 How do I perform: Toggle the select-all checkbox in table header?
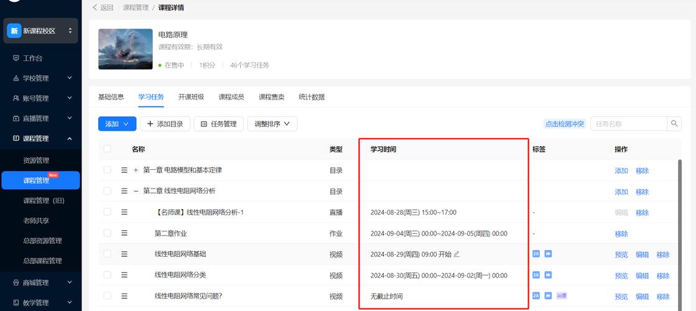click(108, 149)
